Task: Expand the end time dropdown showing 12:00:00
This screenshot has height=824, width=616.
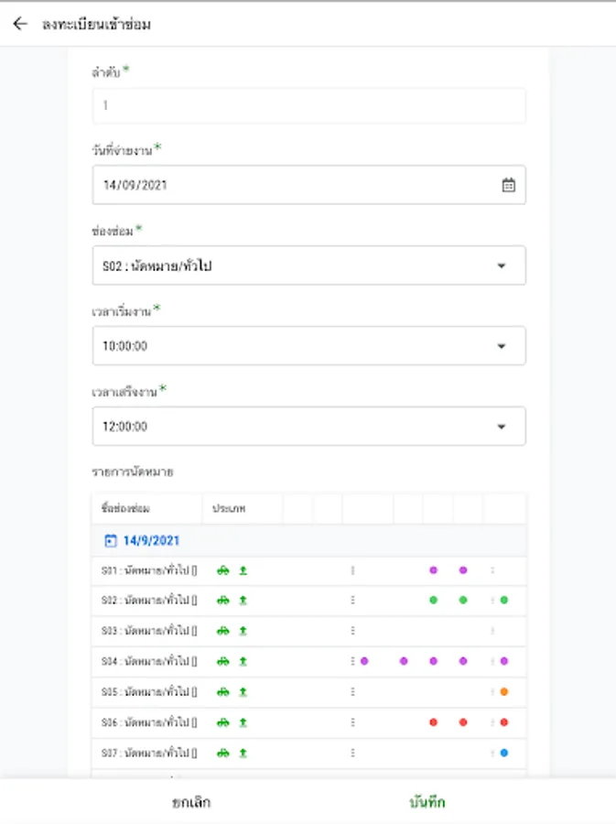Action: (309, 427)
